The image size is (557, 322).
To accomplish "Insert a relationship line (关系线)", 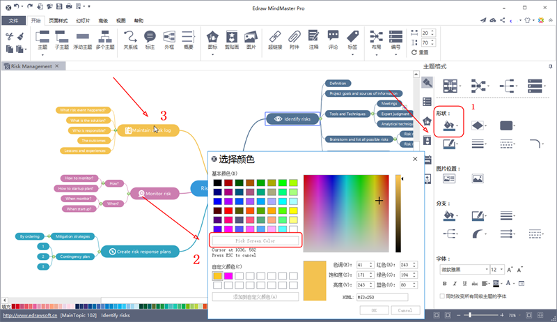I will click(x=130, y=40).
